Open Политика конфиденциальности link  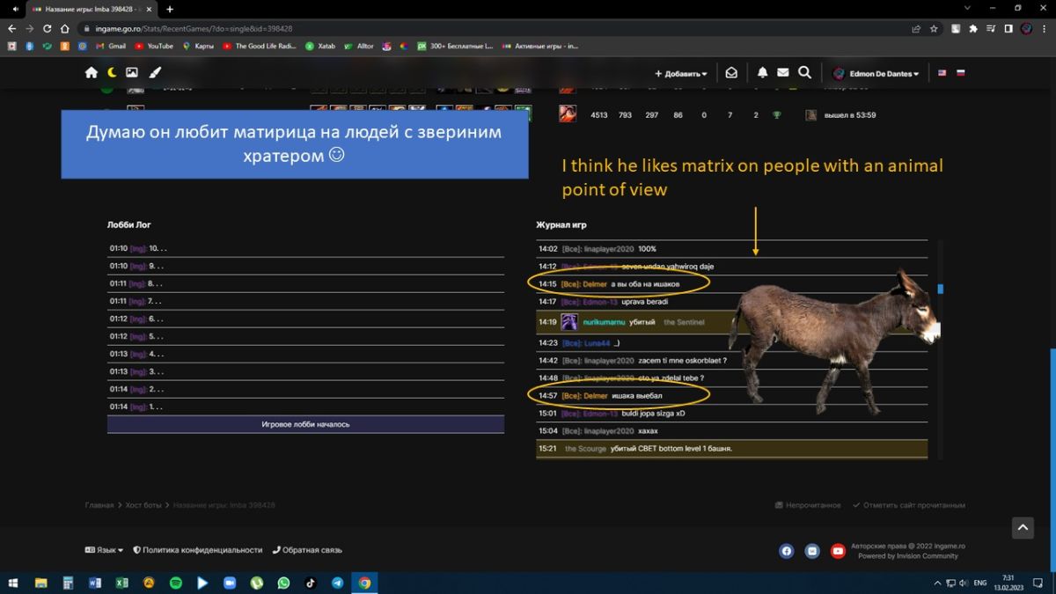pos(198,550)
